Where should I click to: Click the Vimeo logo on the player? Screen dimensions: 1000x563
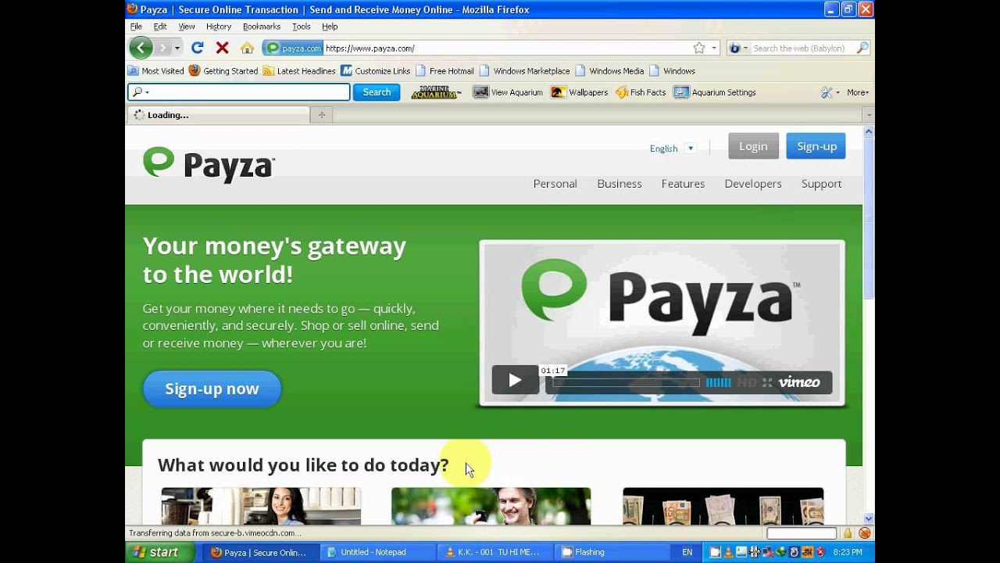pyautogui.click(x=799, y=382)
